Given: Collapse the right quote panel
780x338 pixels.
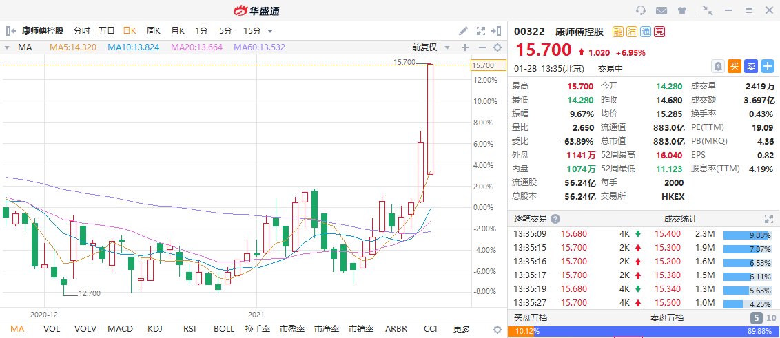Looking at the screenshot, I should click(x=496, y=31).
